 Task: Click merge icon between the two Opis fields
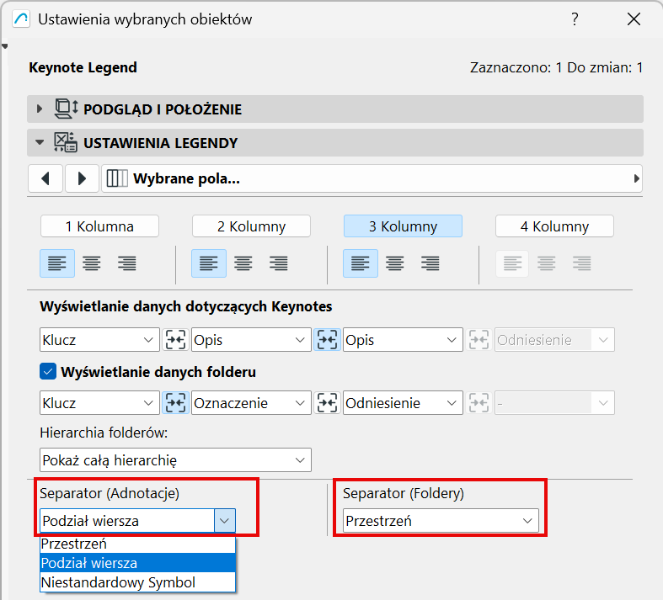click(327, 340)
